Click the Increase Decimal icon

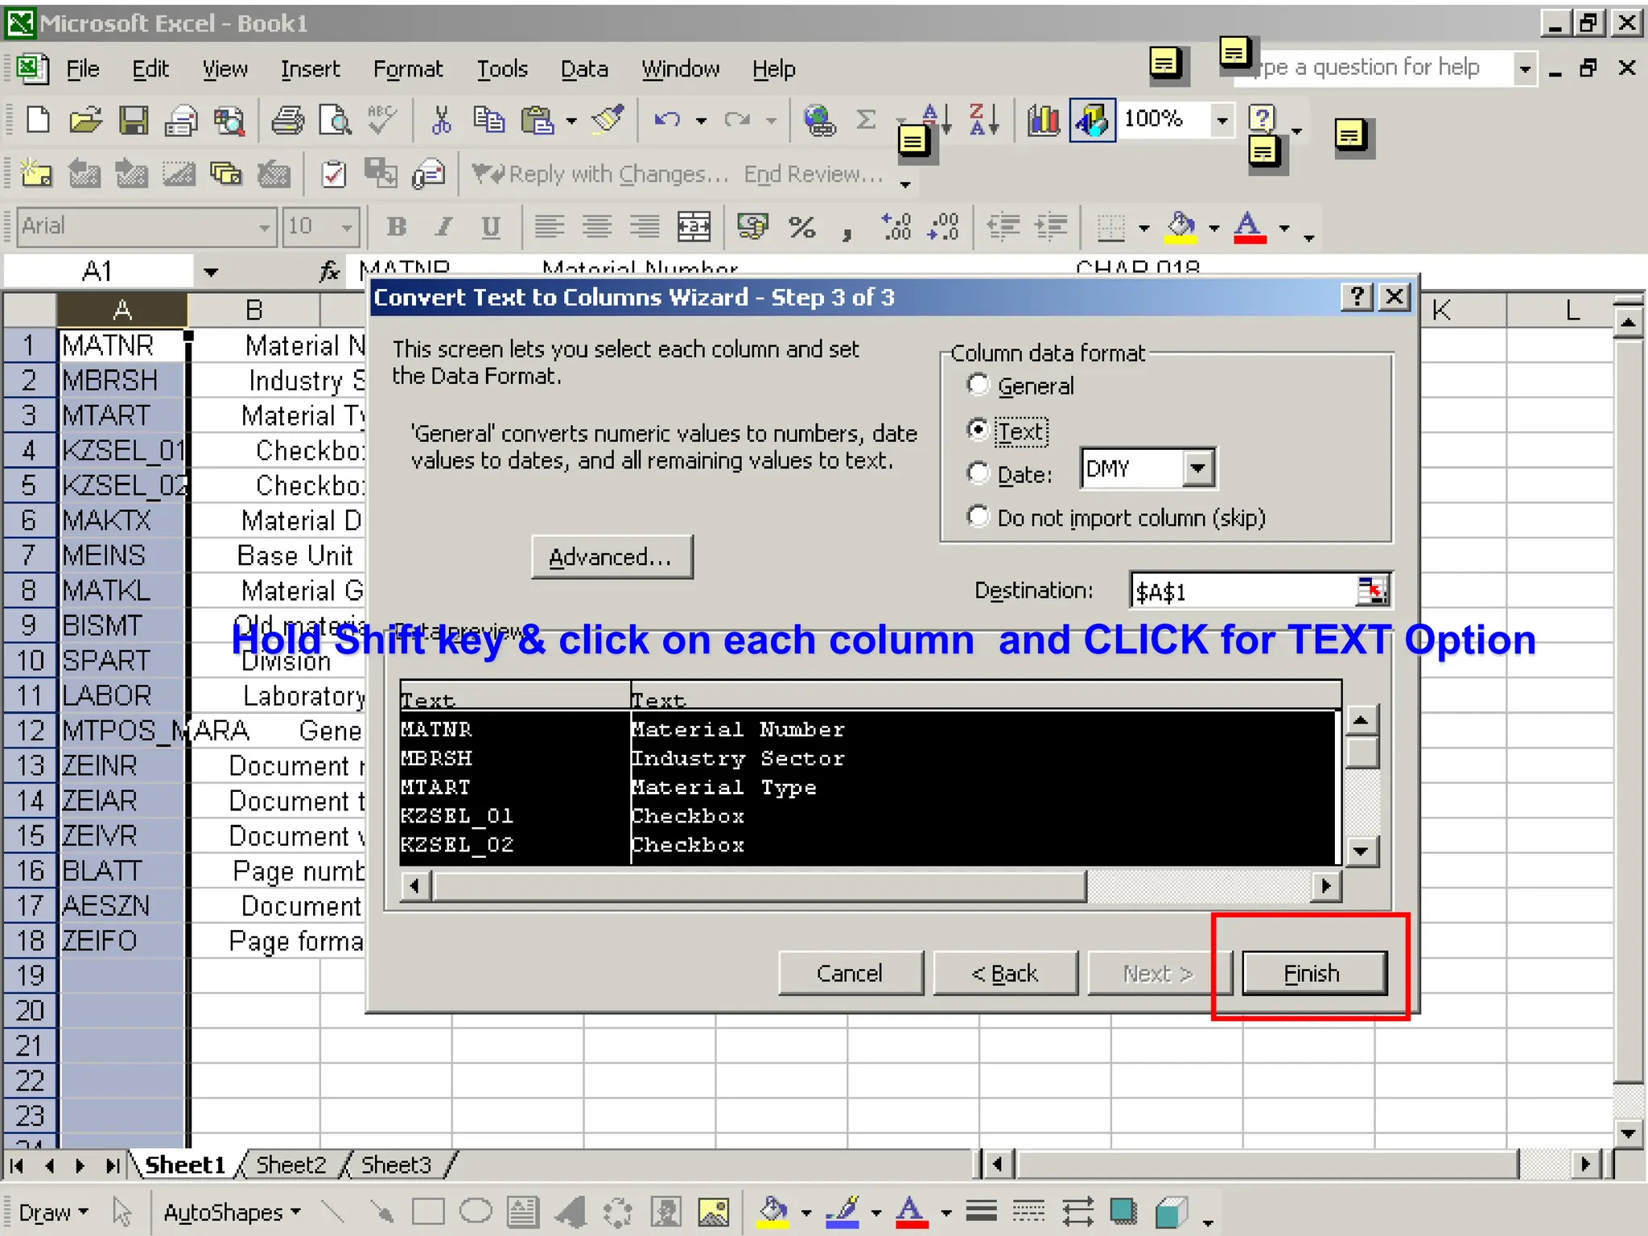(x=896, y=227)
